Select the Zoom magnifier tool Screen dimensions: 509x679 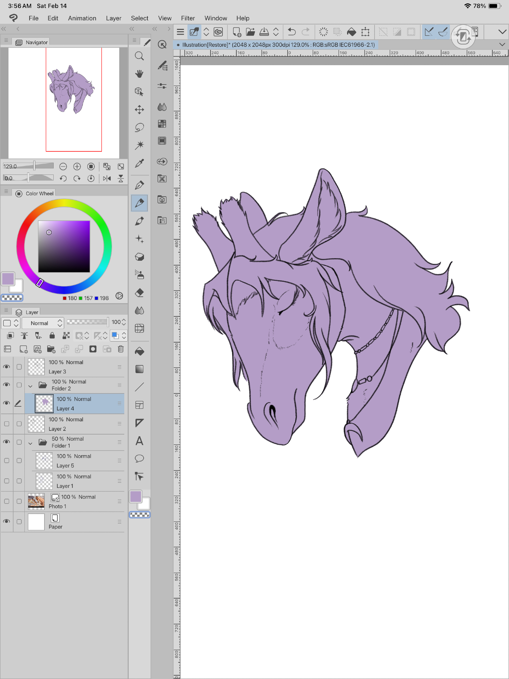point(139,56)
